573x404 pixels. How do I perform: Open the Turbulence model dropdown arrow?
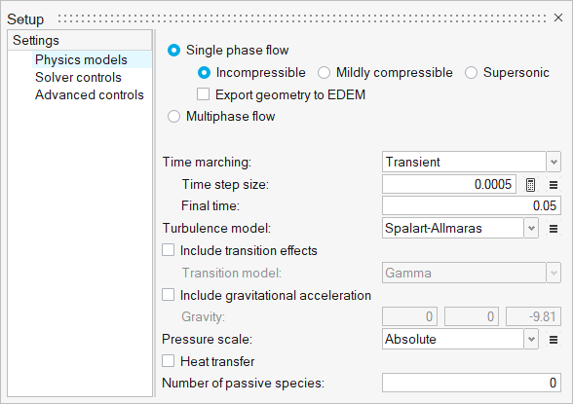click(531, 228)
